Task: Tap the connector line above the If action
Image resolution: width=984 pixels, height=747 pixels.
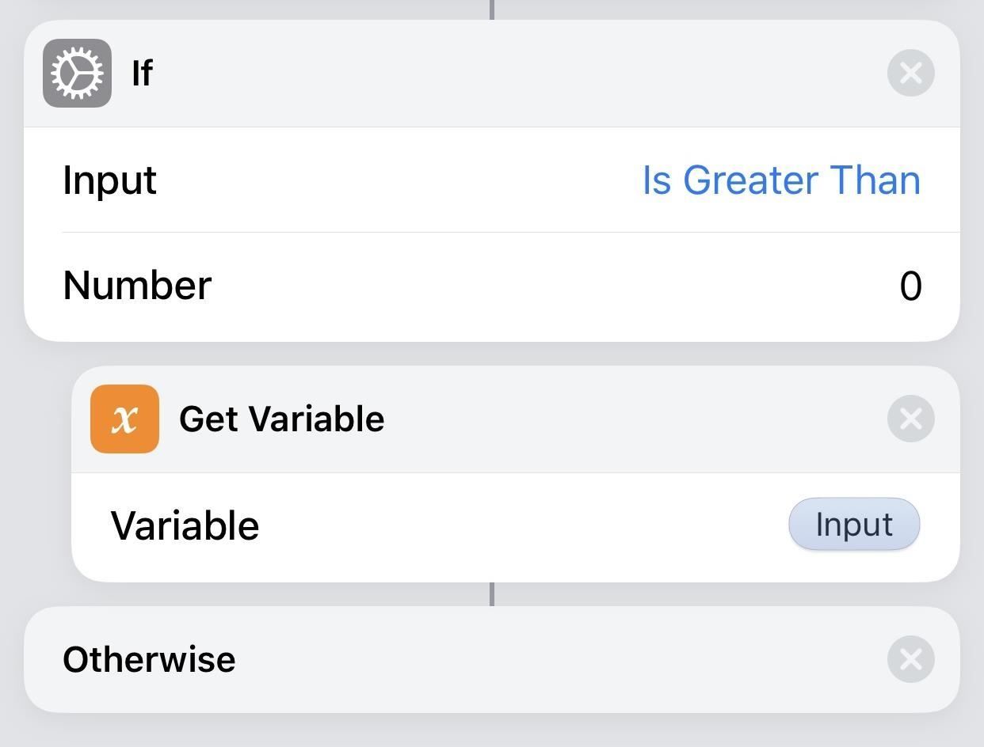Action: tap(492, 9)
